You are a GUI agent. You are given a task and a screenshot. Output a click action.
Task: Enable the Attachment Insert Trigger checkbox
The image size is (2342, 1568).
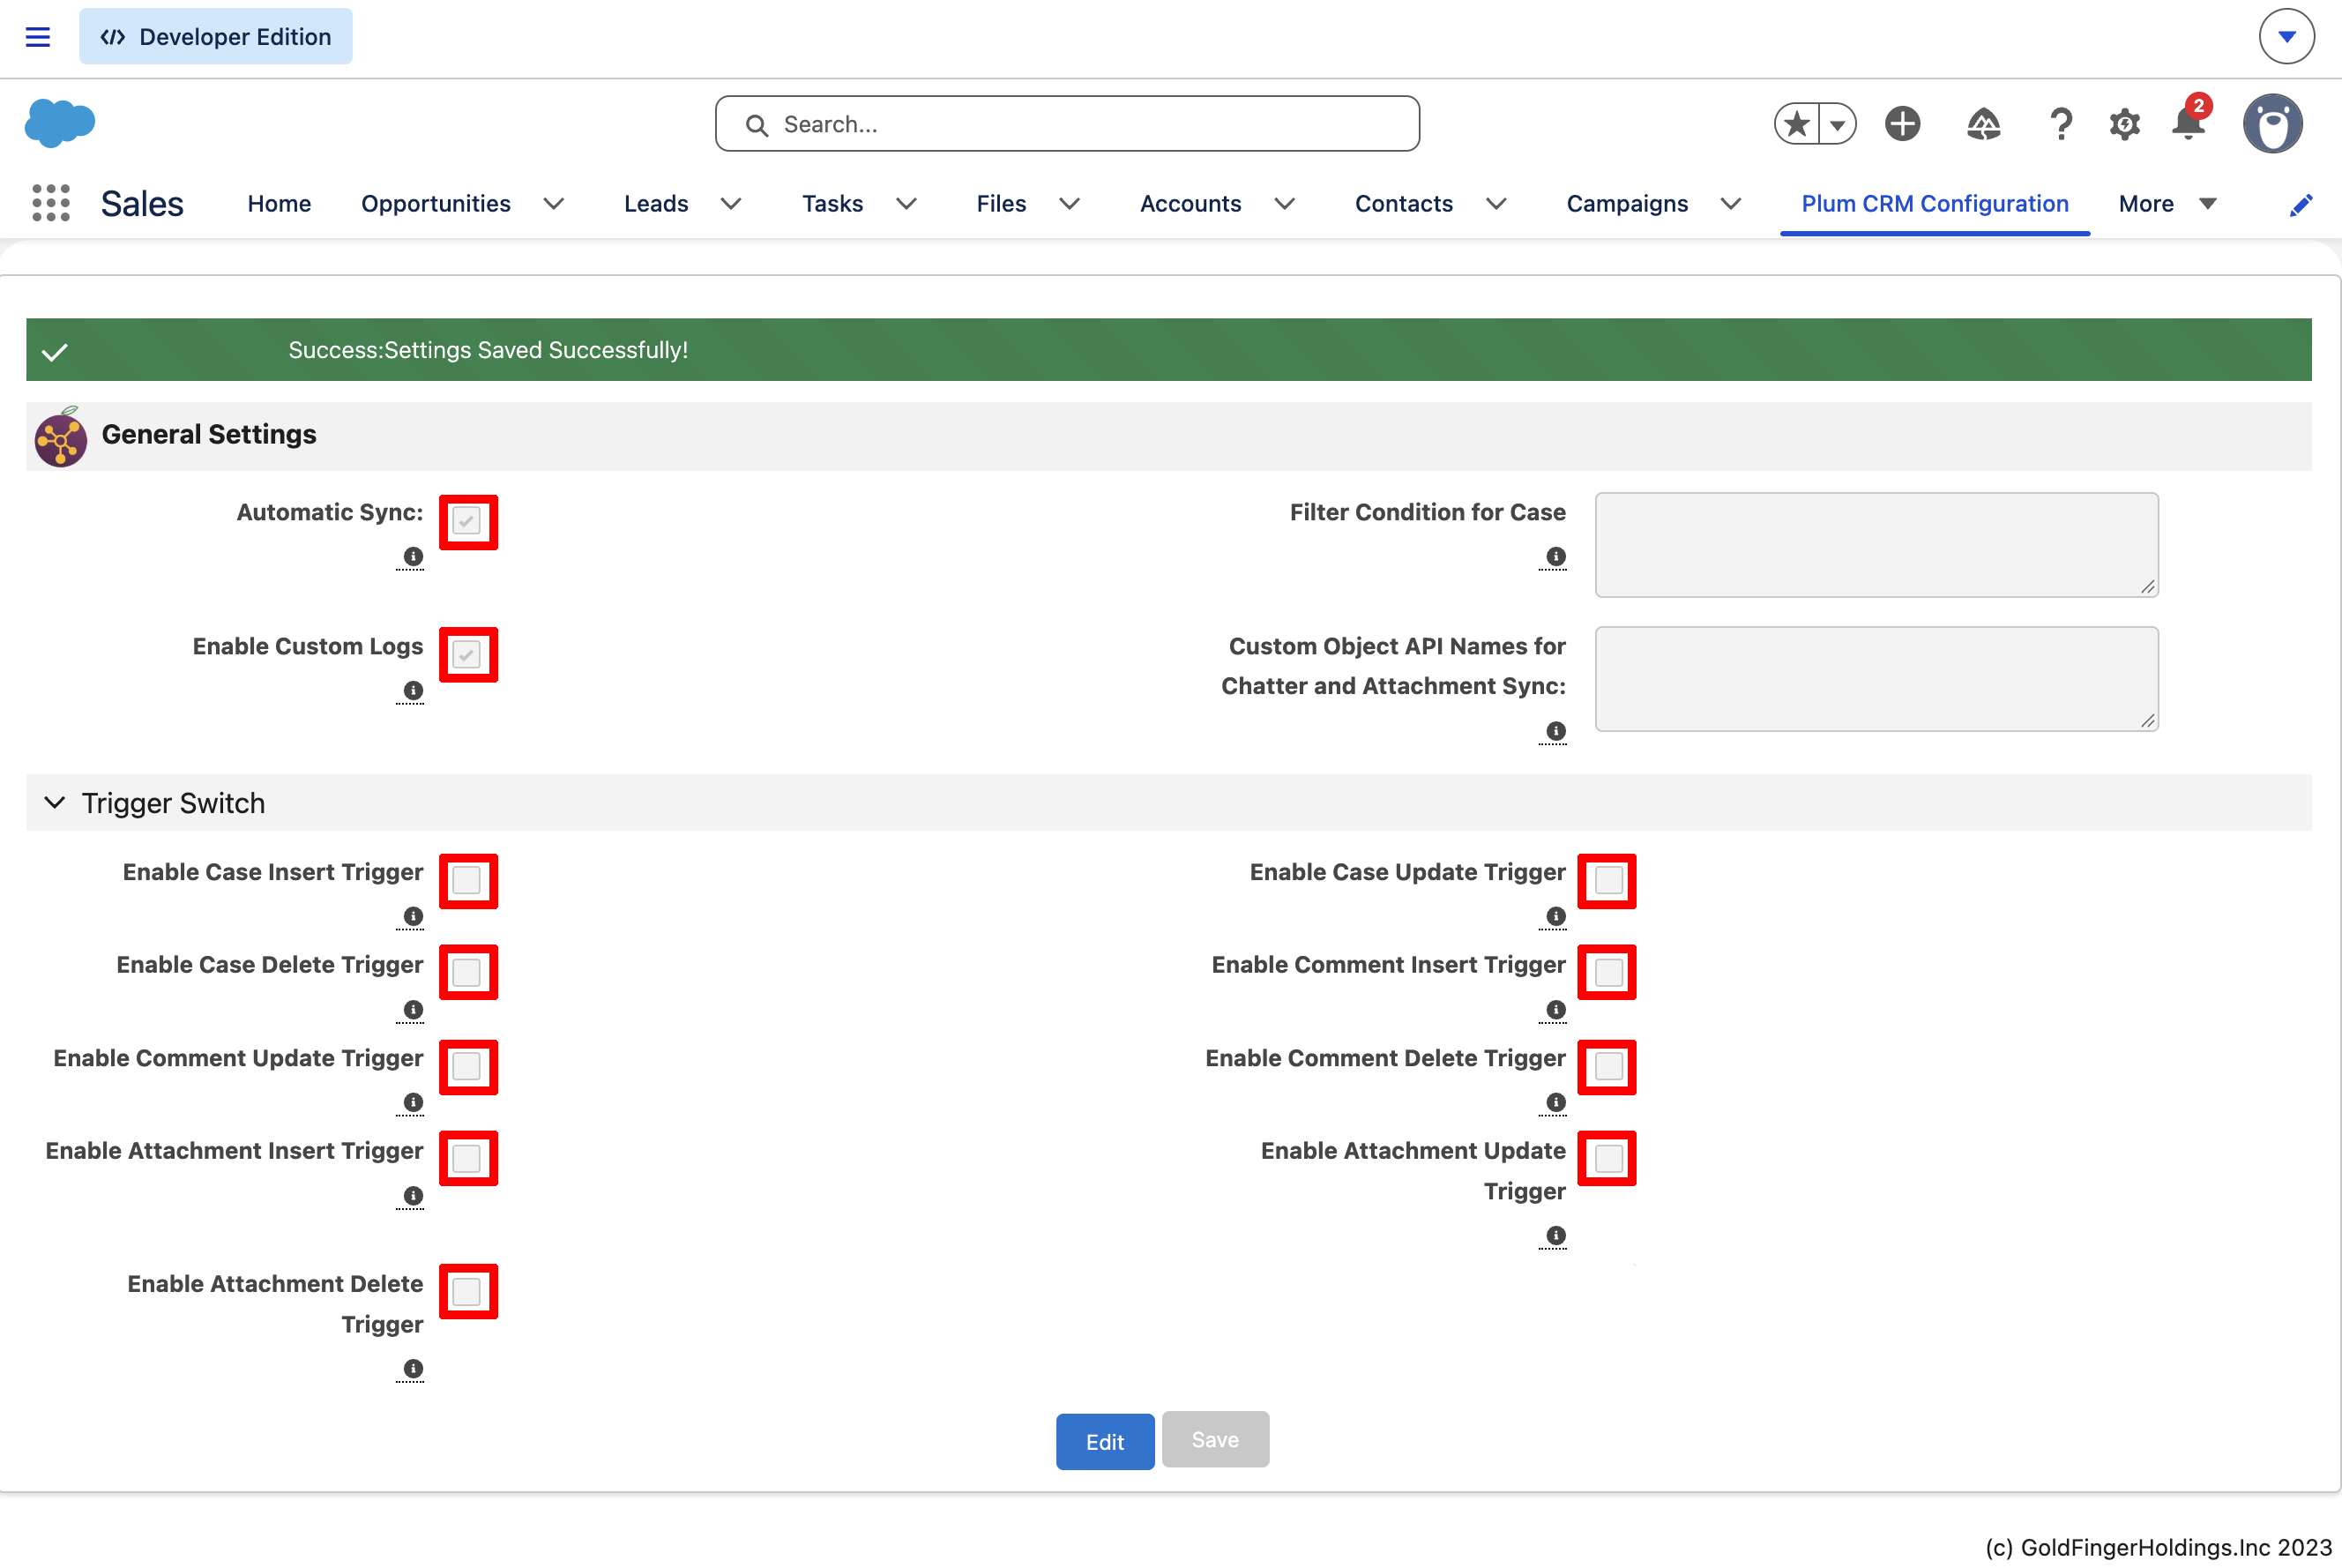click(466, 1158)
